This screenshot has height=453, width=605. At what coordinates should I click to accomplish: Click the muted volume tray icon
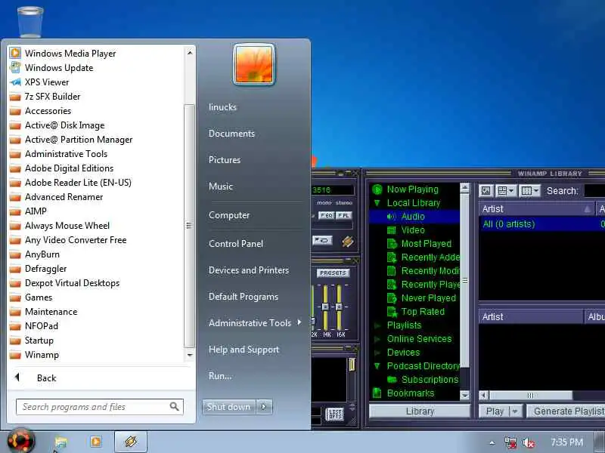tap(528, 442)
